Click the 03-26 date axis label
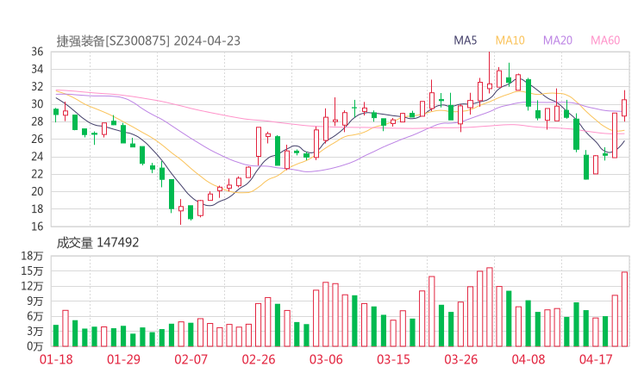This screenshot has width=638, height=379. click(x=460, y=359)
